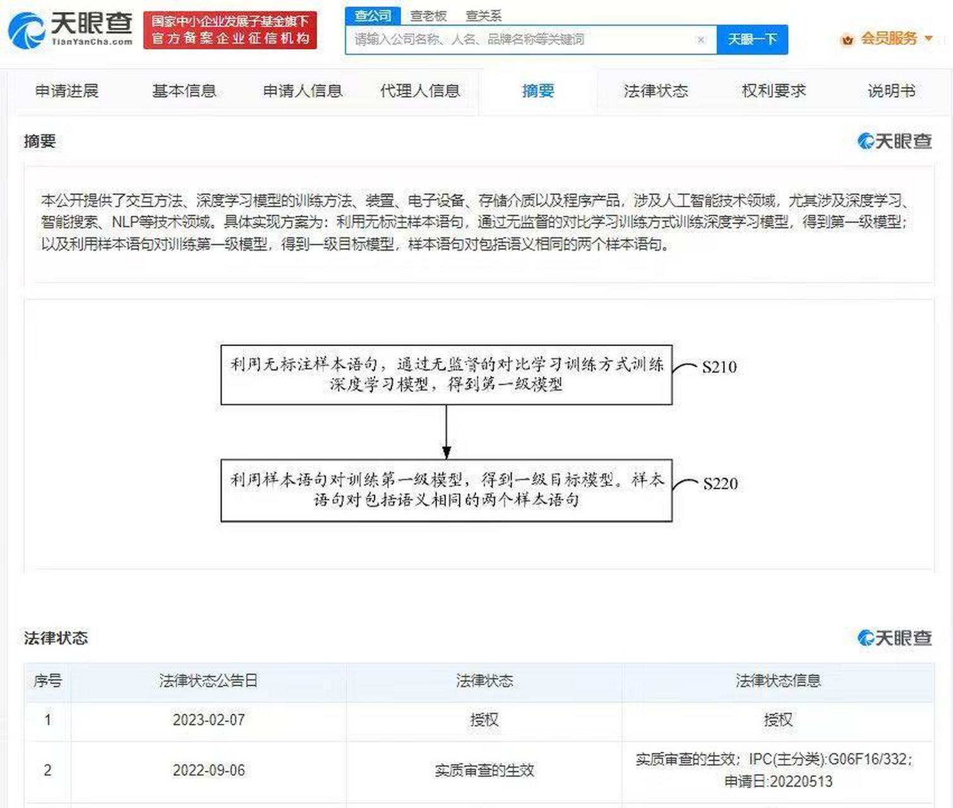Click the crown icon next to 会员服务
This screenshot has width=953, height=808.
point(847,40)
